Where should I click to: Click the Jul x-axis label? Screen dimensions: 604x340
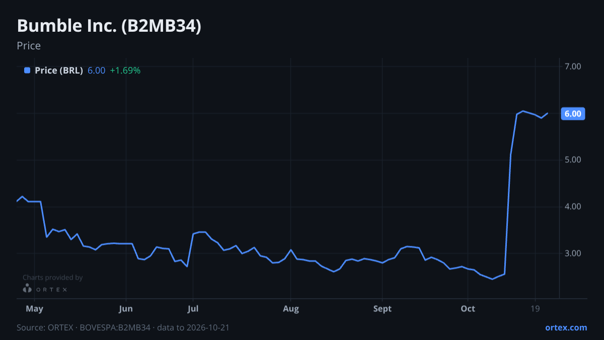[x=192, y=309]
